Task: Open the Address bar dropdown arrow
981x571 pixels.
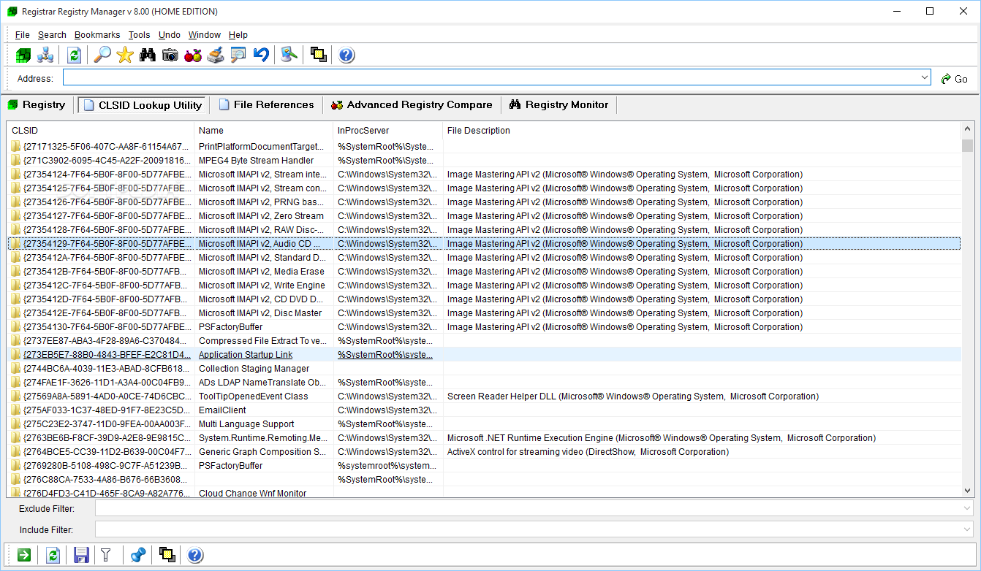Action: [925, 77]
